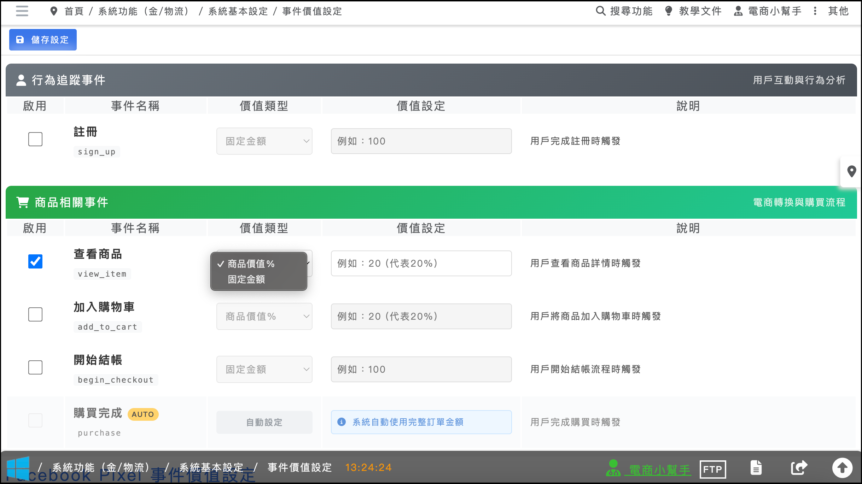Click the 自動設定 button for 購買完成
Viewport: 862px width, 484px height.
click(264, 422)
